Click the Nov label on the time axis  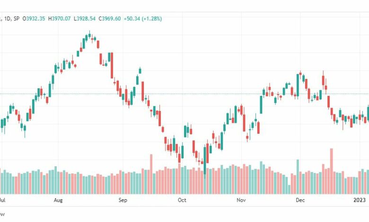(241, 200)
